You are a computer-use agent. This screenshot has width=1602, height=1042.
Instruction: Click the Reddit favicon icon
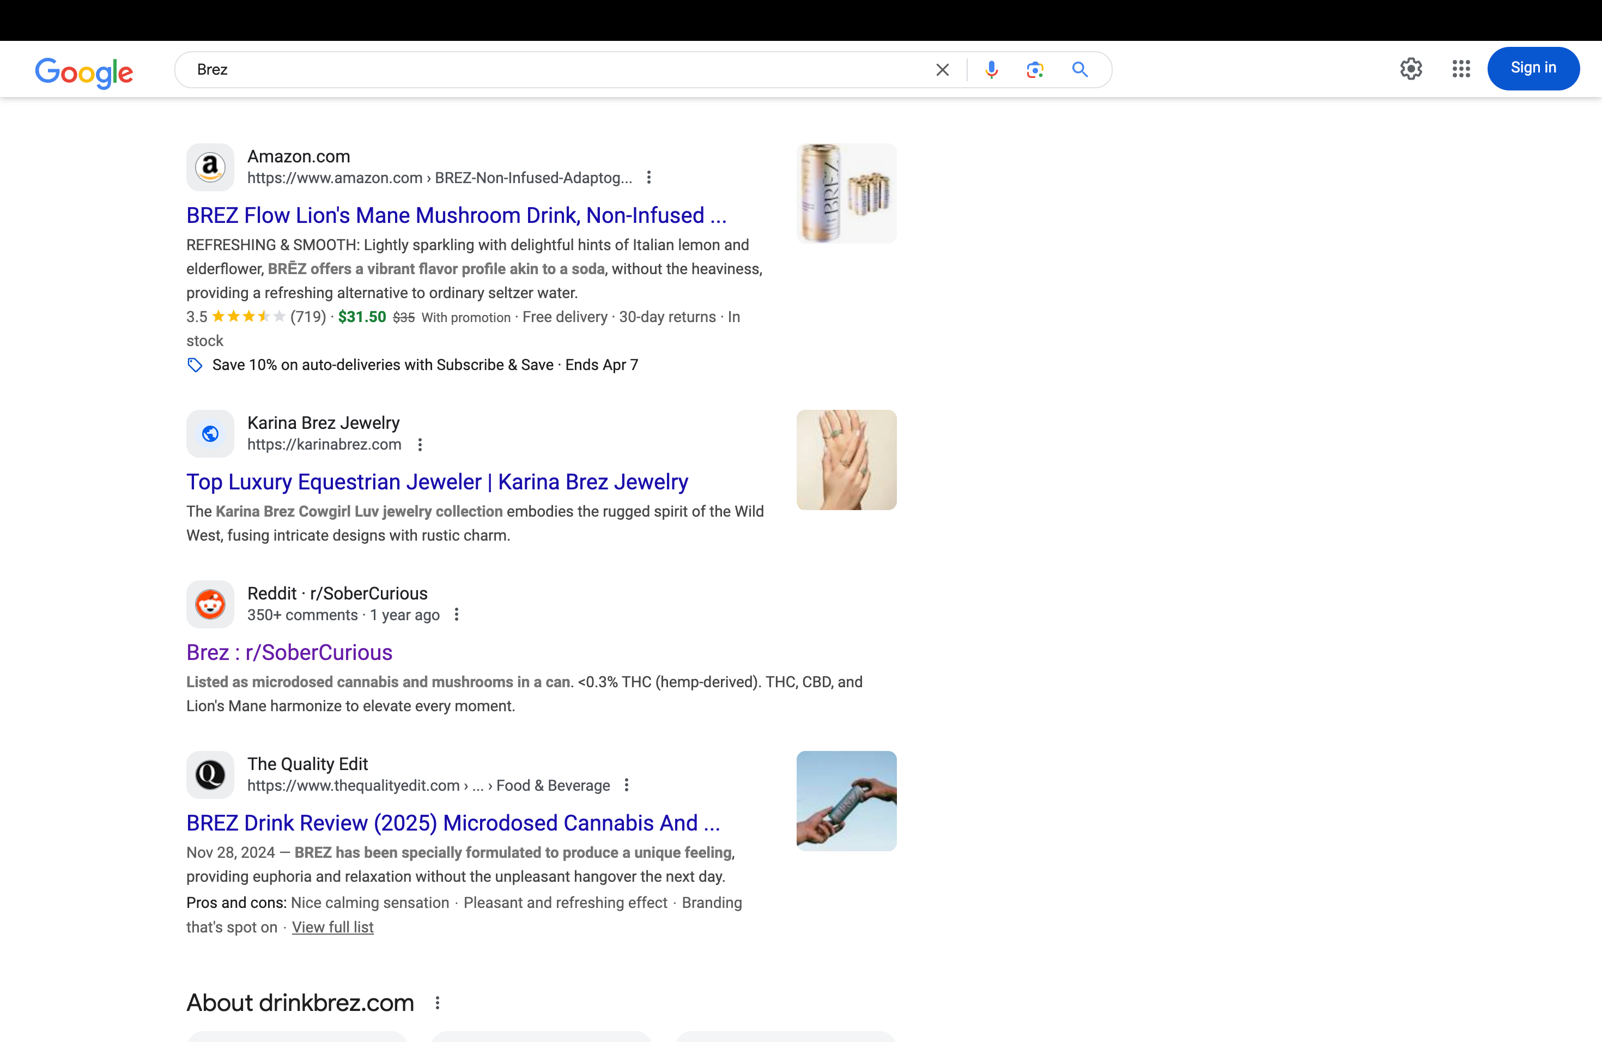pos(210,604)
